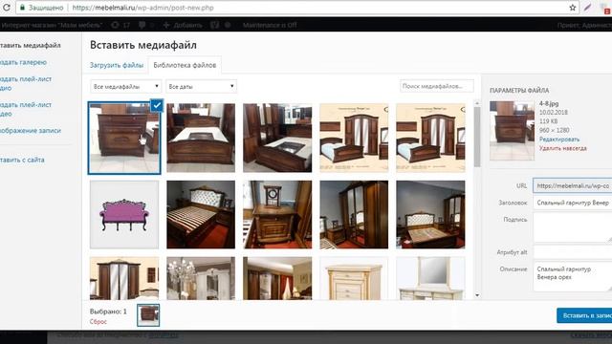Select bed with white mattress thumbnail in top row
This screenshot has width=612, height=344.
point(201,138)
